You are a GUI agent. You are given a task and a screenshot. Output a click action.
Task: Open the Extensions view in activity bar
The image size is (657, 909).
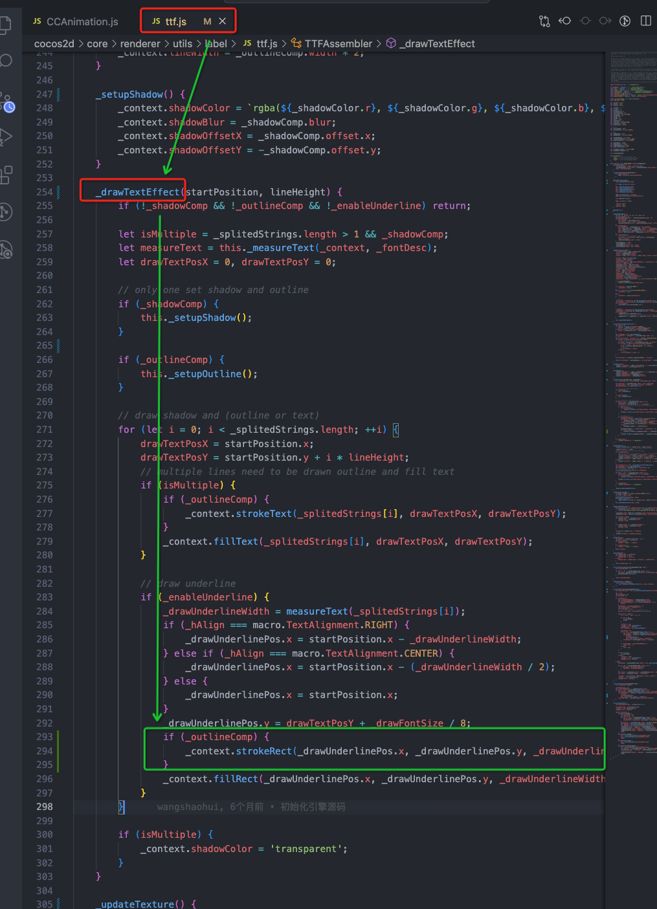[x=6, y=175]
